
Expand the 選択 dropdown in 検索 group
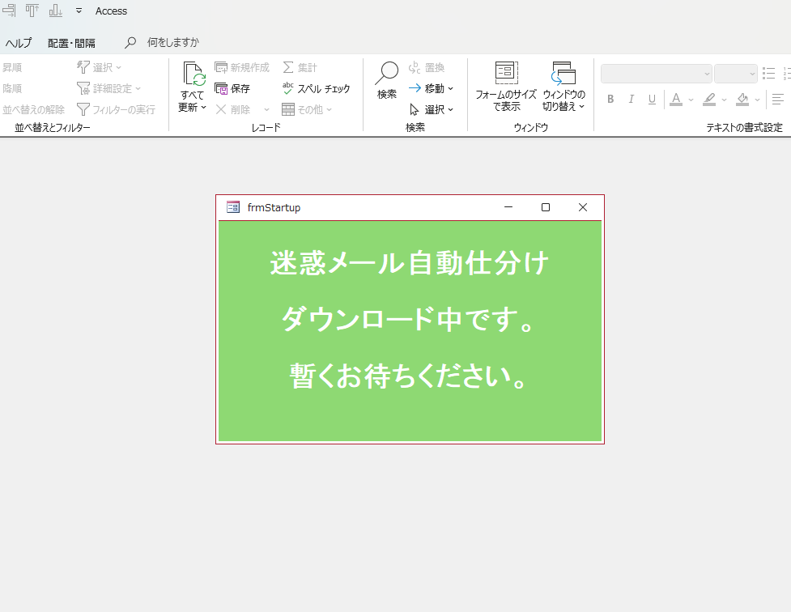[431, 109]
